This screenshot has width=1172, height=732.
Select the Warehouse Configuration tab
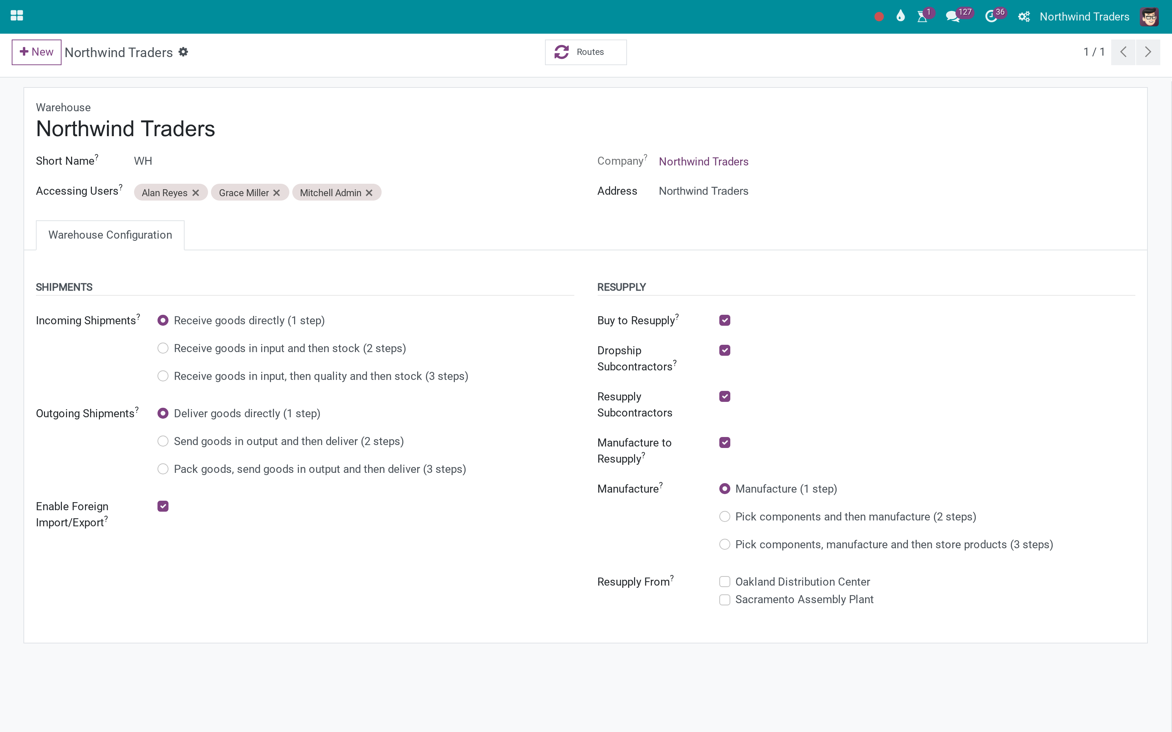point(110,235)
